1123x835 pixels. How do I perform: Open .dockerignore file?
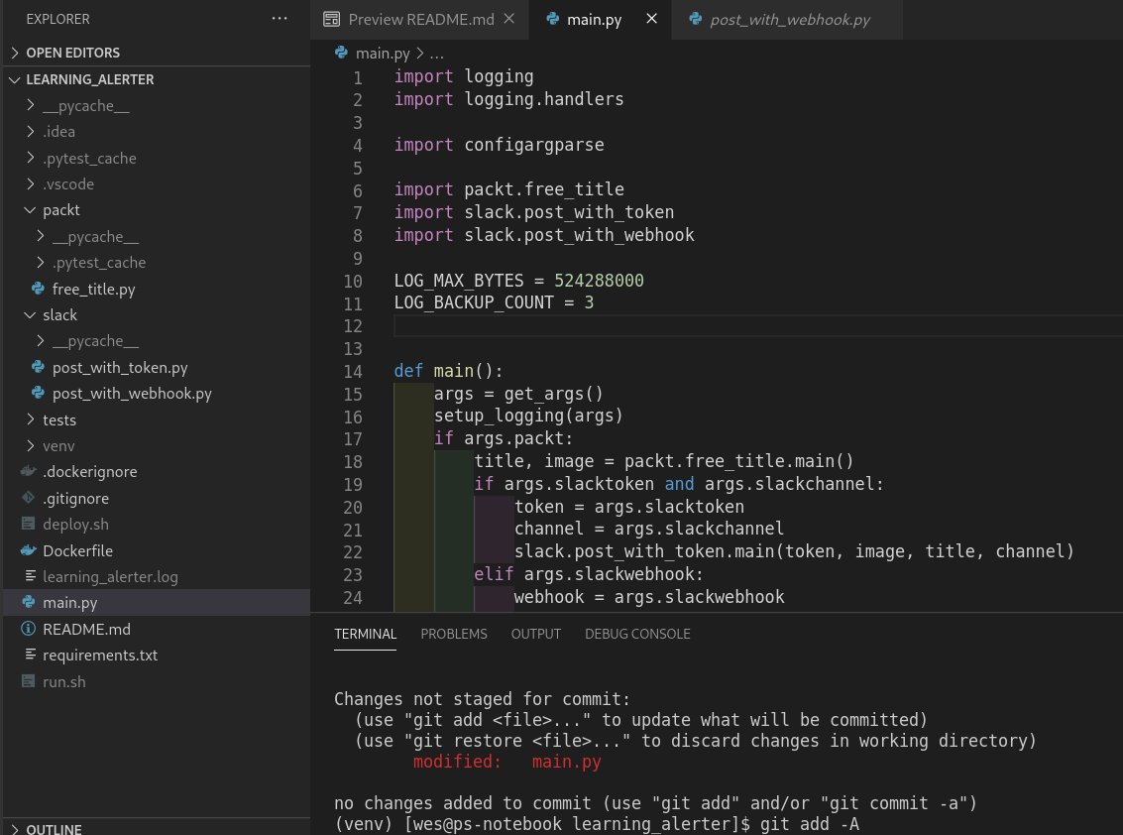89,472
